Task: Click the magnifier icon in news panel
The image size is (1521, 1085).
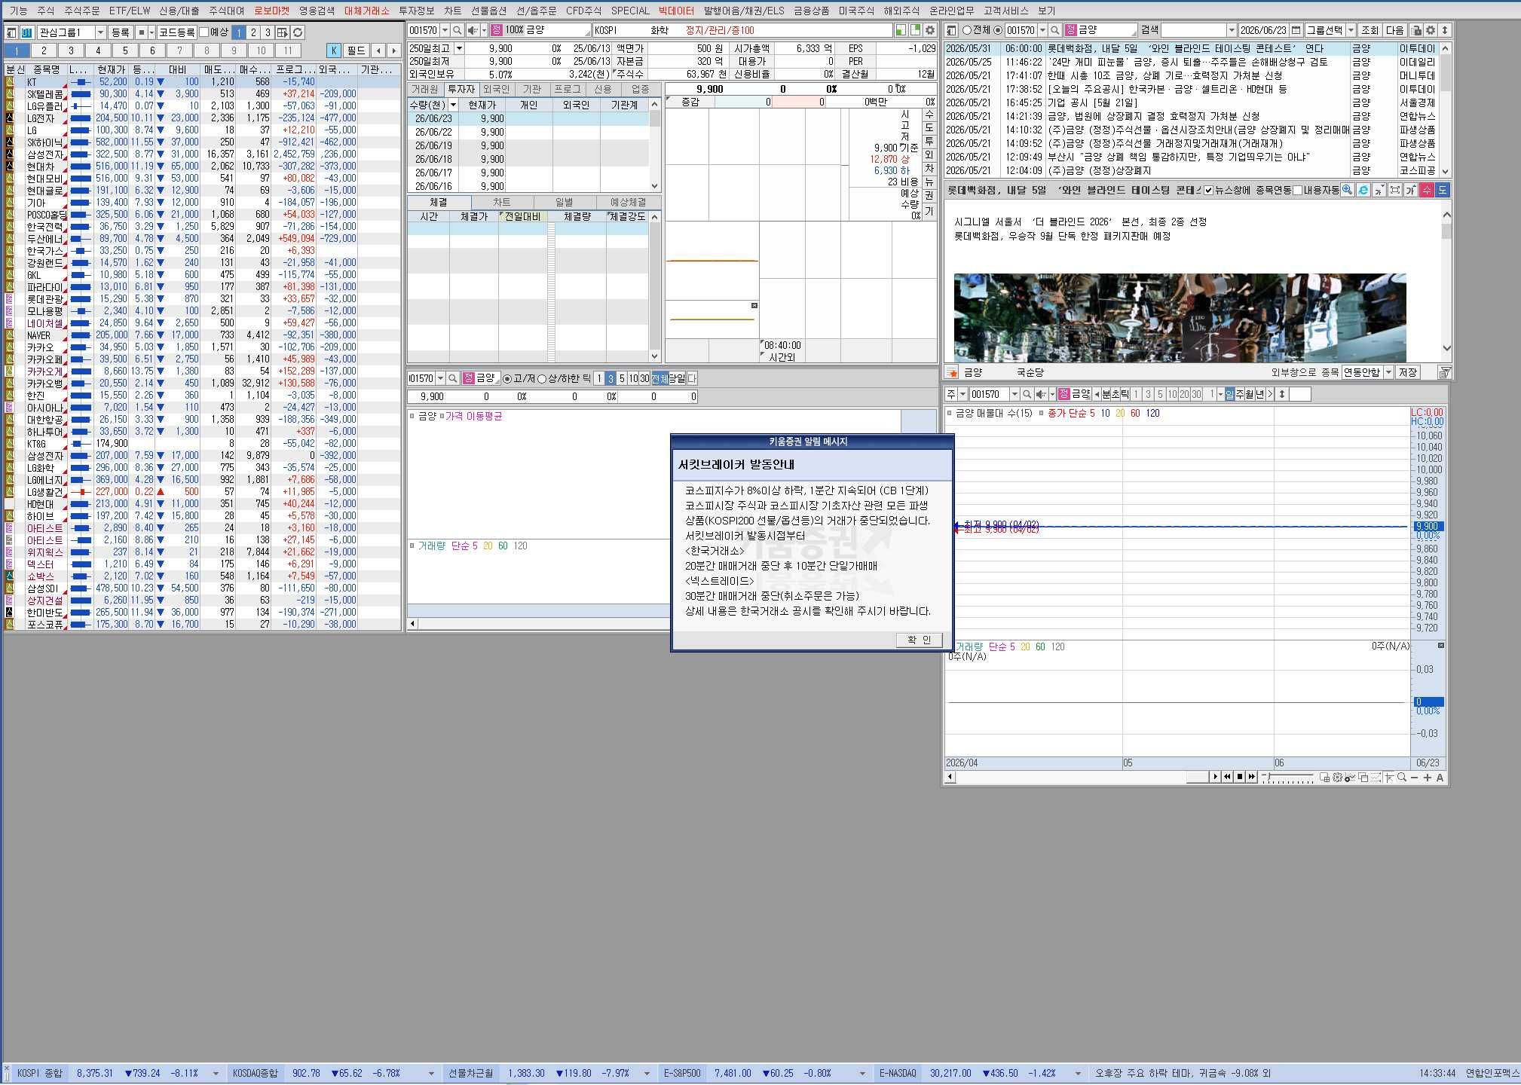Action: tap(1055, 30)
